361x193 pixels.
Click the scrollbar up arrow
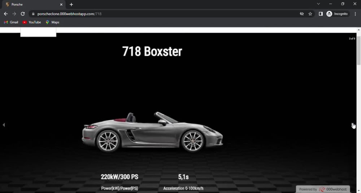click(x=359, y=30)
